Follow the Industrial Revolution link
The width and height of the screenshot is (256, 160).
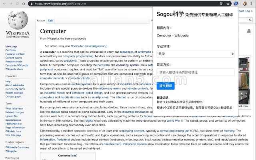[x=136, y=112]
